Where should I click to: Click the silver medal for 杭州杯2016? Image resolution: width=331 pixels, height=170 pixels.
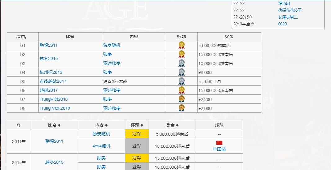(181, 72)
